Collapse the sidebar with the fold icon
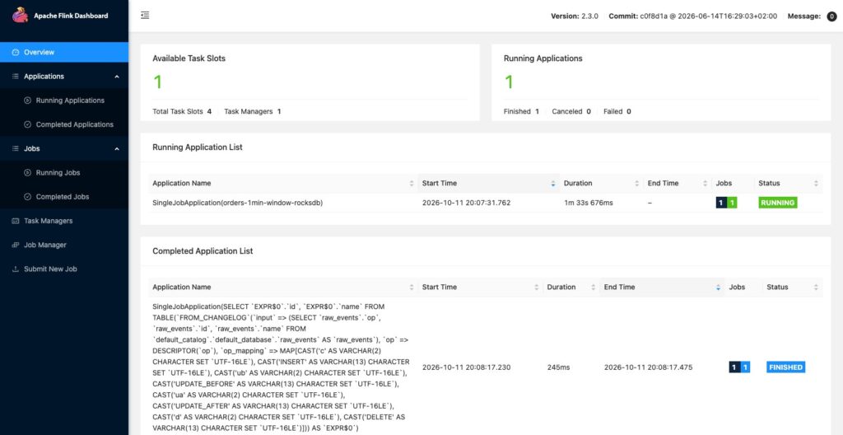This screenshot has height=435, width=843. click(145, 16)
